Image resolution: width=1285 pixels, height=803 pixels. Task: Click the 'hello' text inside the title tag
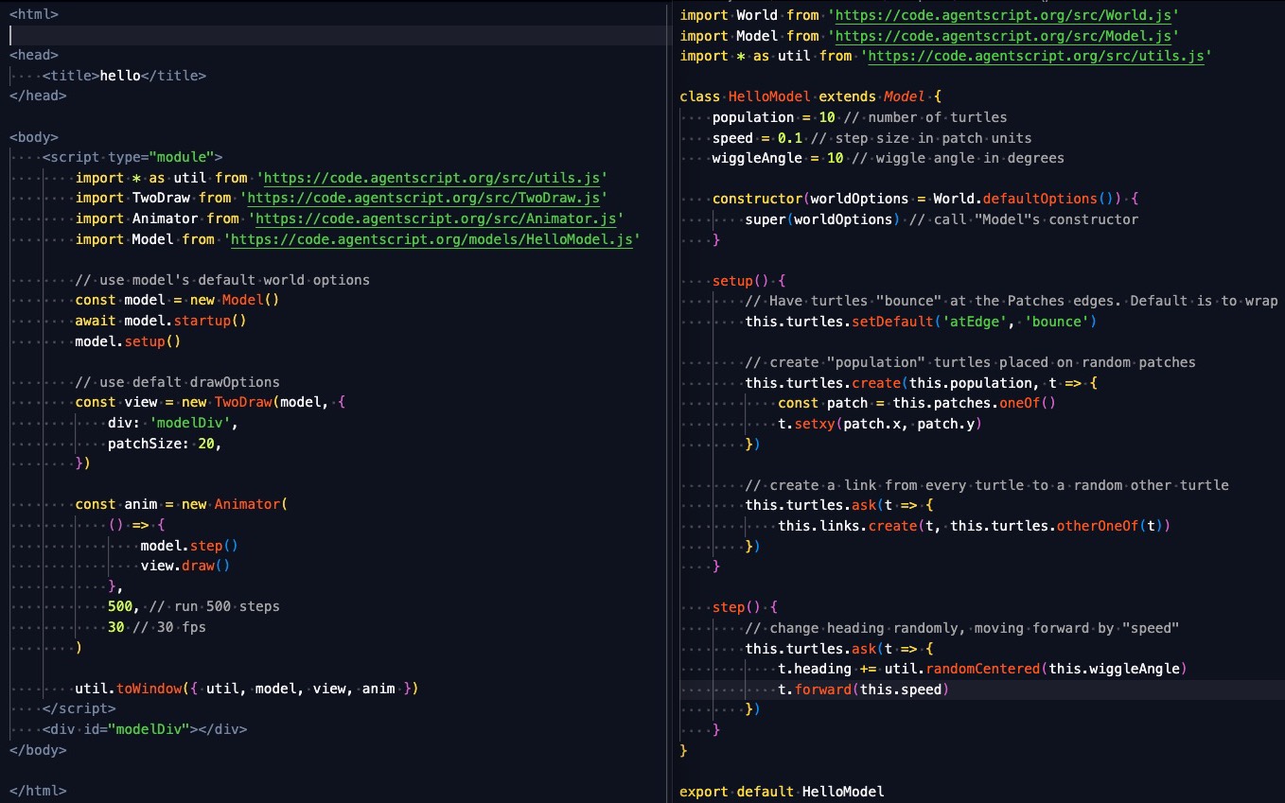120,76
